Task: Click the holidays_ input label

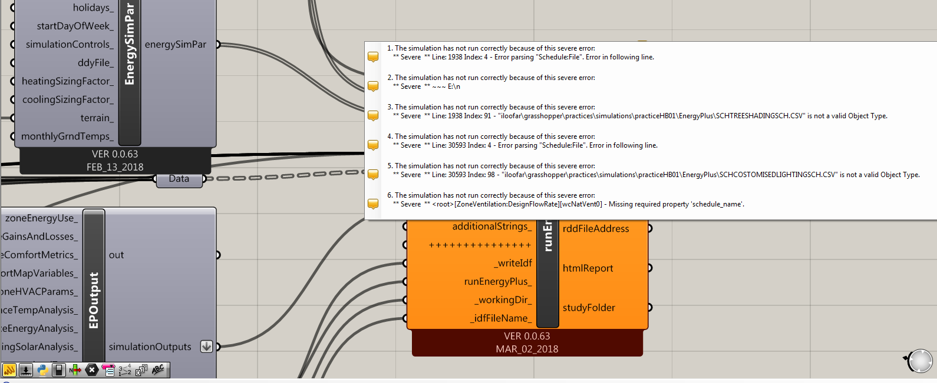Action: [x=93, y=8]
